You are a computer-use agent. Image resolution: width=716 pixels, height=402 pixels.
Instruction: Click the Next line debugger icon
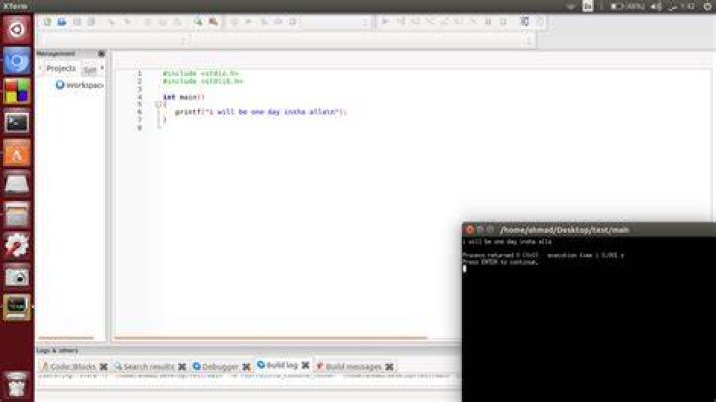415,22
